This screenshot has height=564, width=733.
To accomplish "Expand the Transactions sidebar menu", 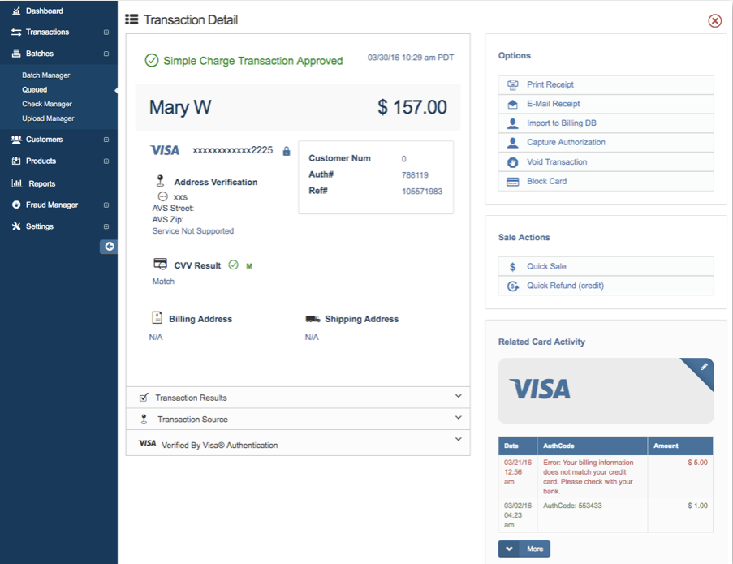I will click(x=106, y=32).
